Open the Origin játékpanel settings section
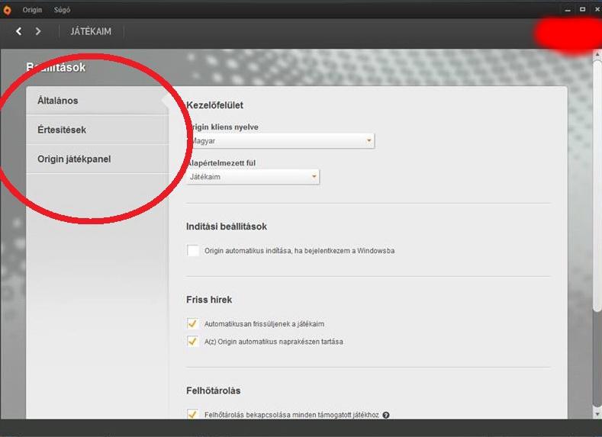The width and height of the screenshot is (602, 437). (x=74, y=159)
